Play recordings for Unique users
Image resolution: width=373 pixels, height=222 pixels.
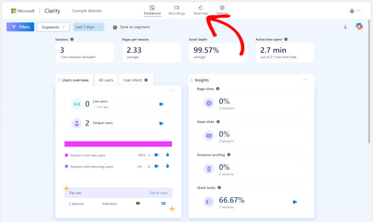(161, 123)
